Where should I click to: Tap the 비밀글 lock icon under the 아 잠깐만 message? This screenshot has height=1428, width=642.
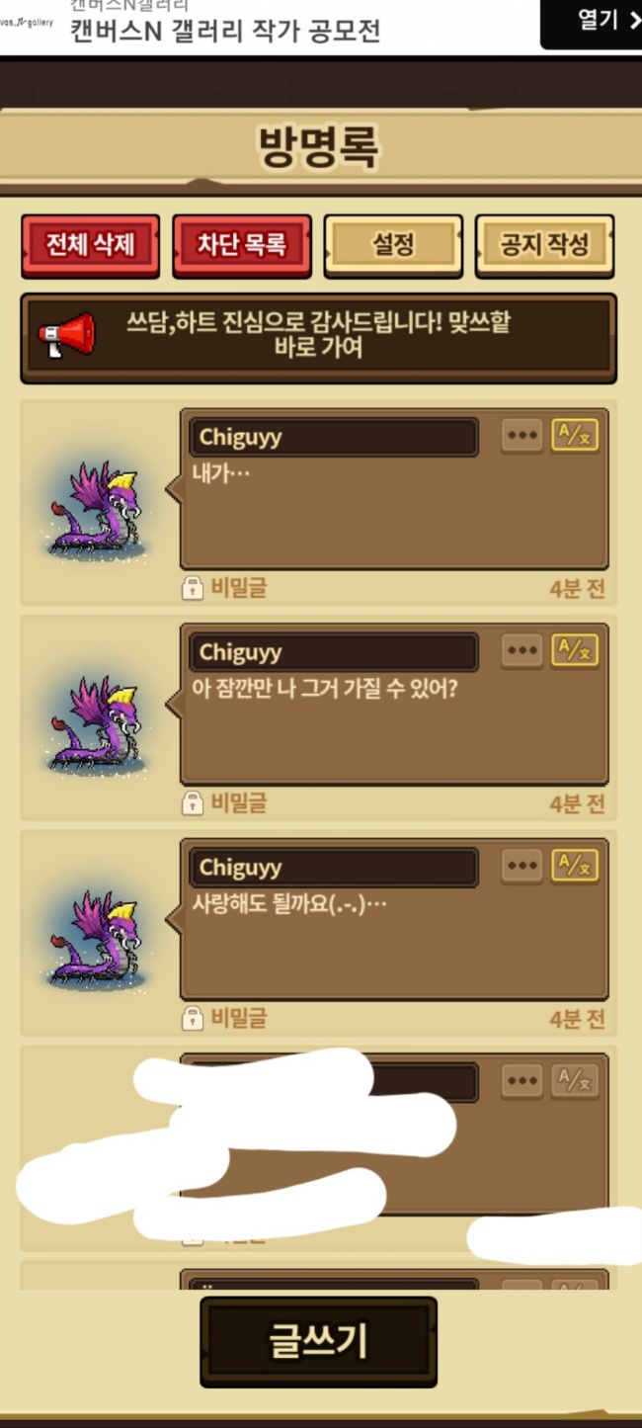tap(193, 803)
